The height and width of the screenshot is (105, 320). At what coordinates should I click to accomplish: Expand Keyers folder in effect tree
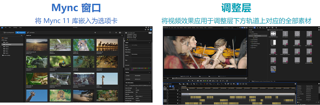[x=251, y=48]
